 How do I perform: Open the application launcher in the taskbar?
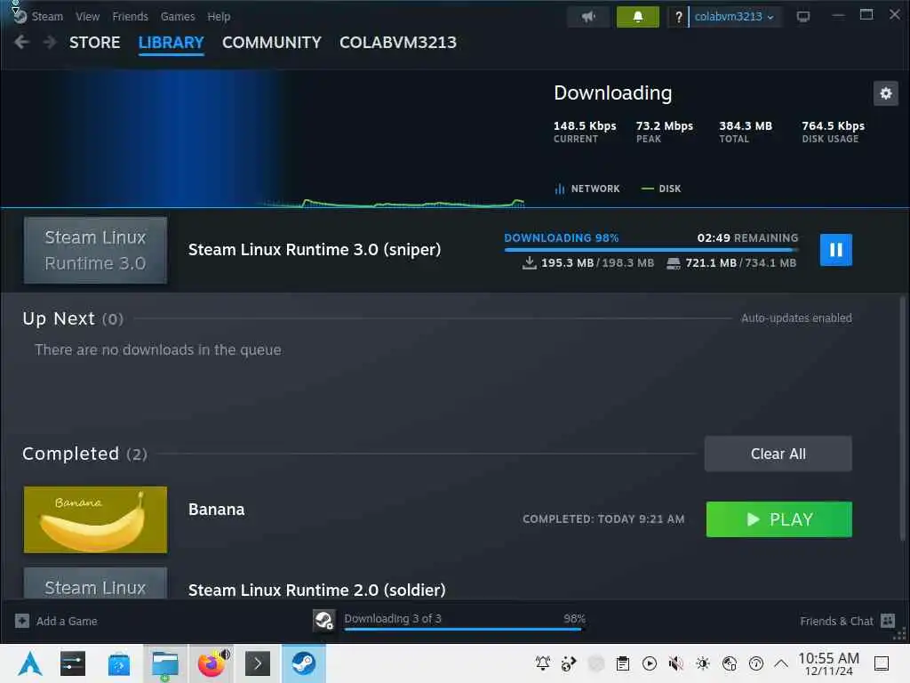click(29, 663)
